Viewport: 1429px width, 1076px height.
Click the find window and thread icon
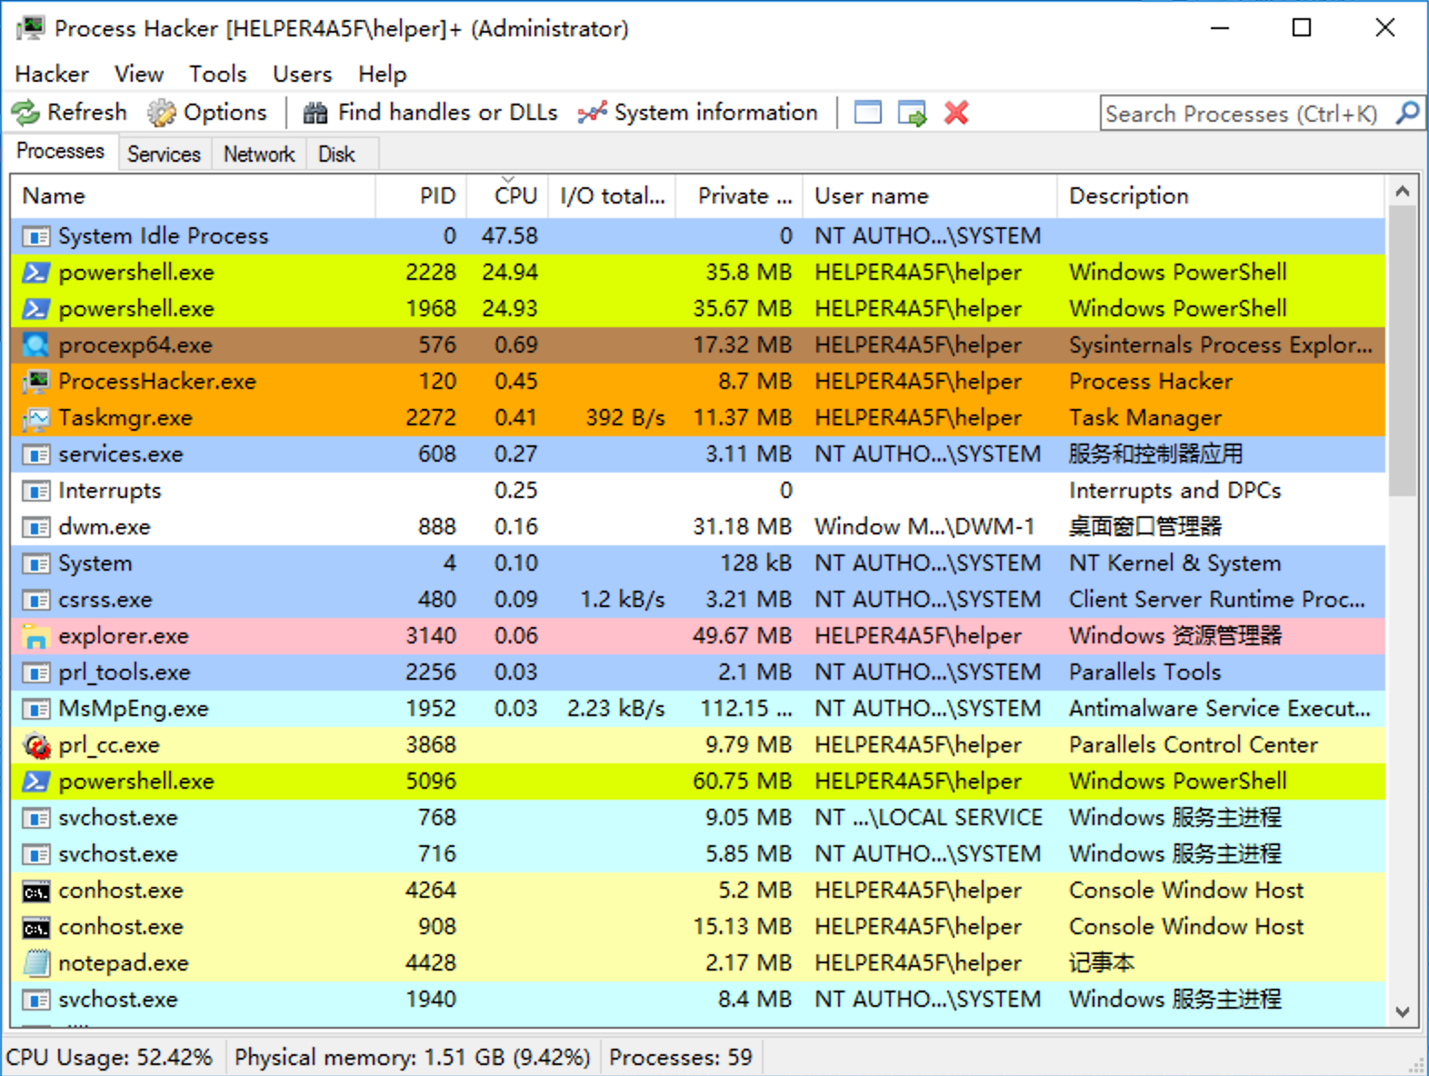[x=912, y=113]
